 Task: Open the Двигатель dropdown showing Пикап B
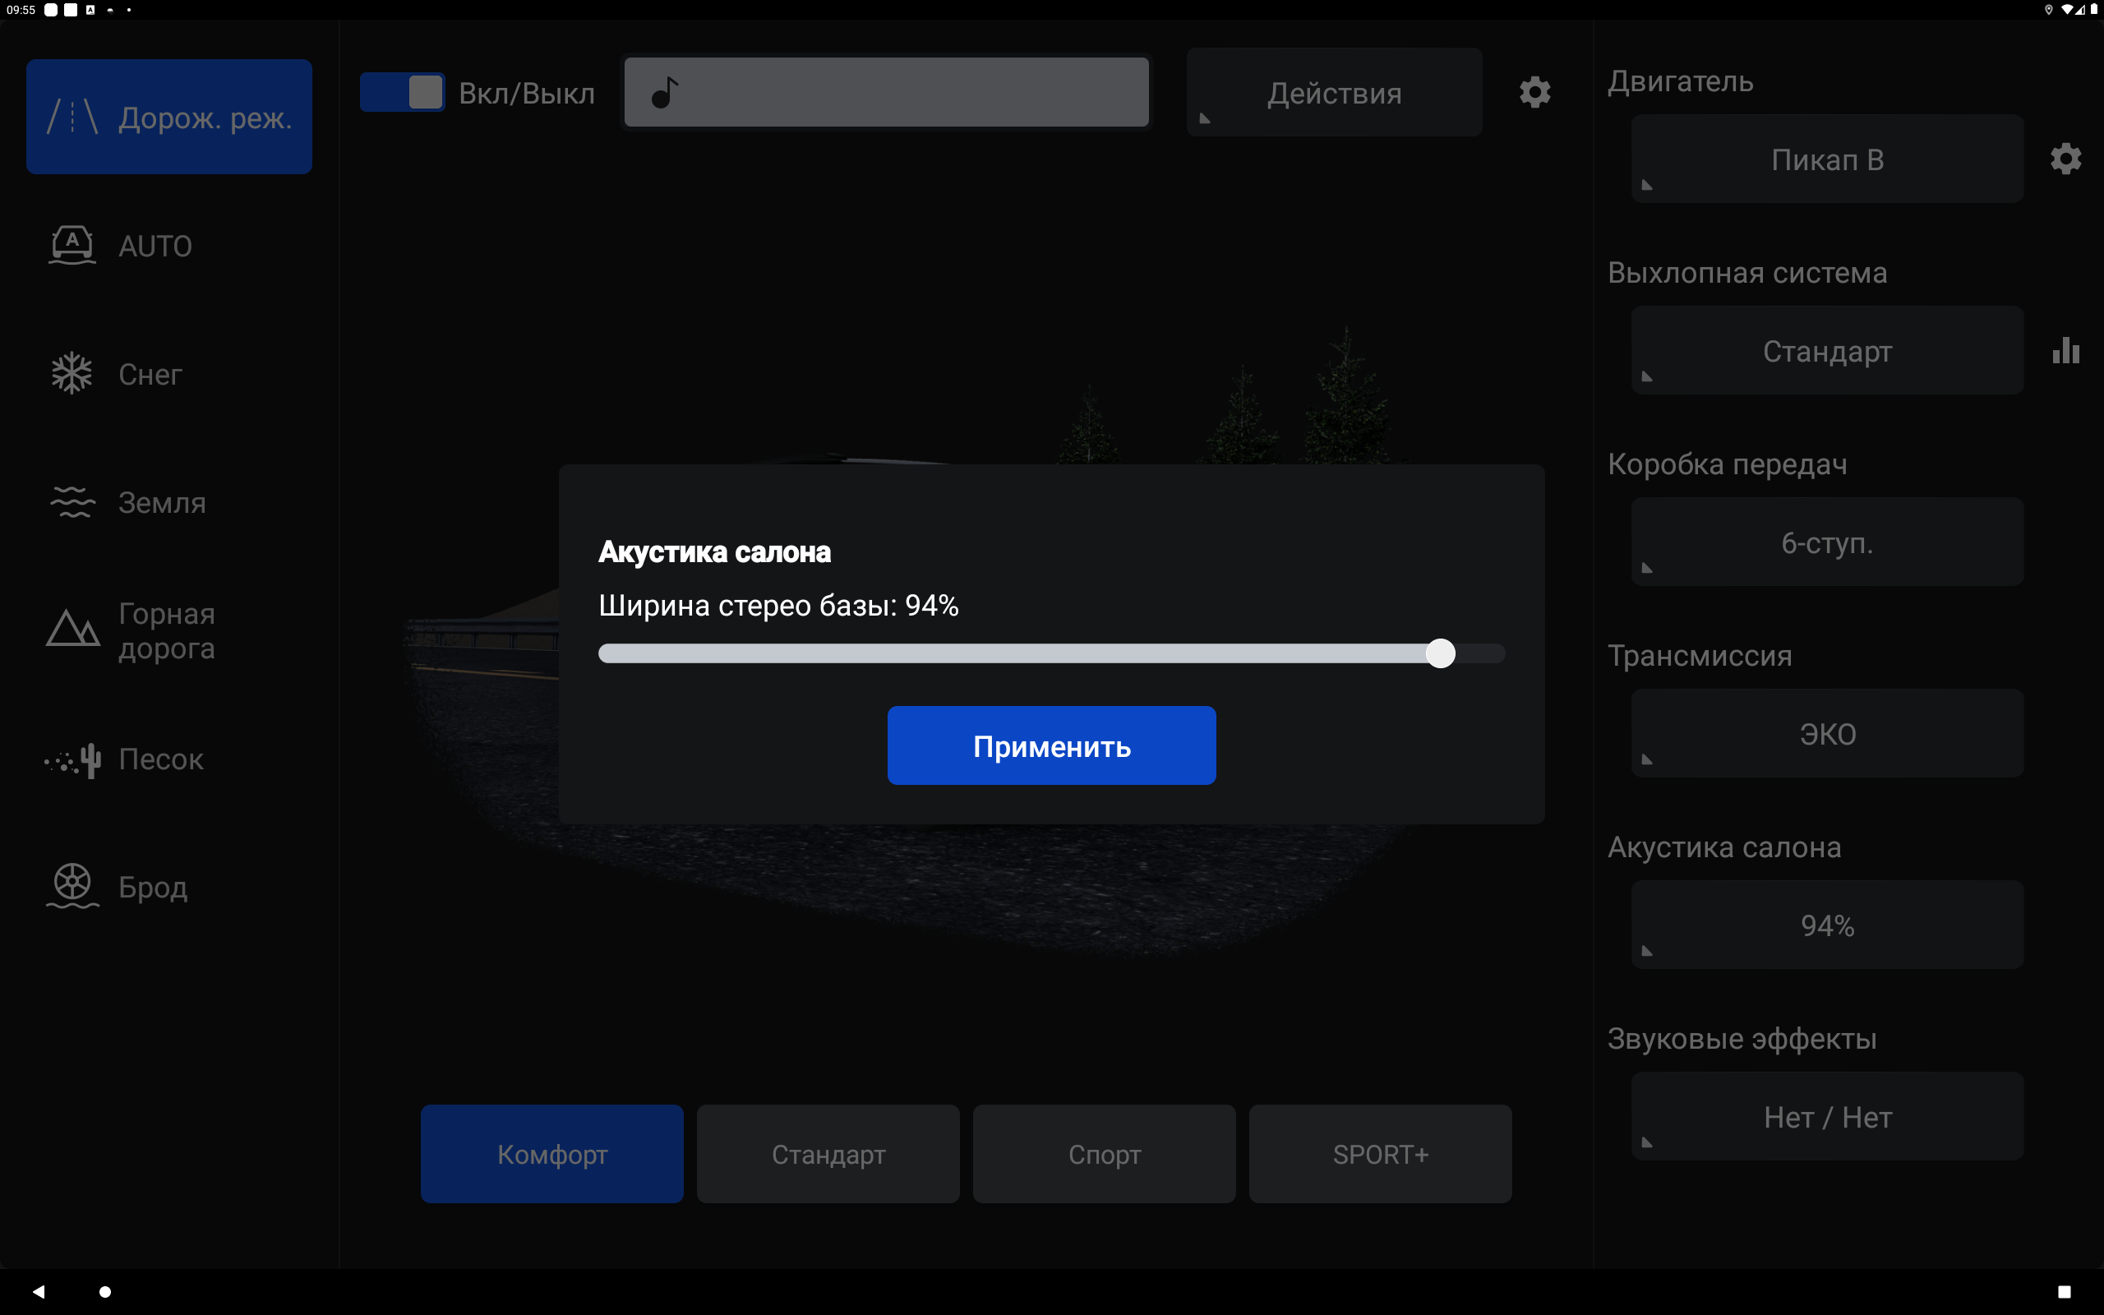coord(1827,159)
